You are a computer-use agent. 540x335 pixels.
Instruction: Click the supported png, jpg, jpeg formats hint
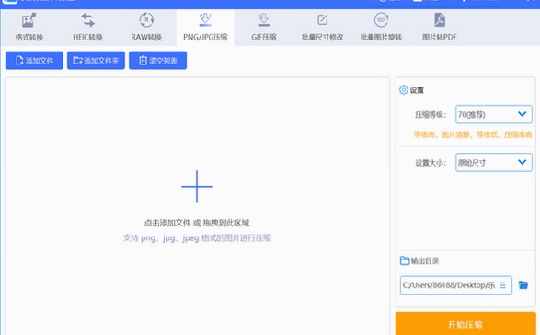pos(197,237)
